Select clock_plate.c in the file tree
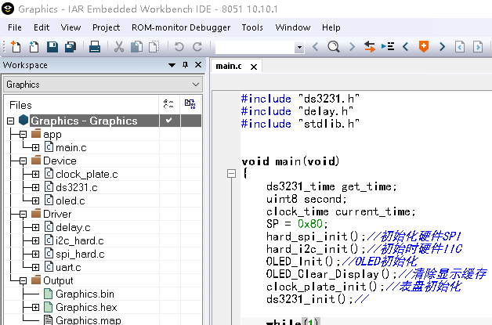Screen dimensions: 492x325 (x=87, y=175)
